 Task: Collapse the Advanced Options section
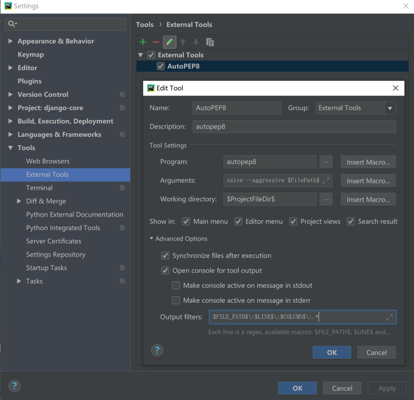point(152,239)
